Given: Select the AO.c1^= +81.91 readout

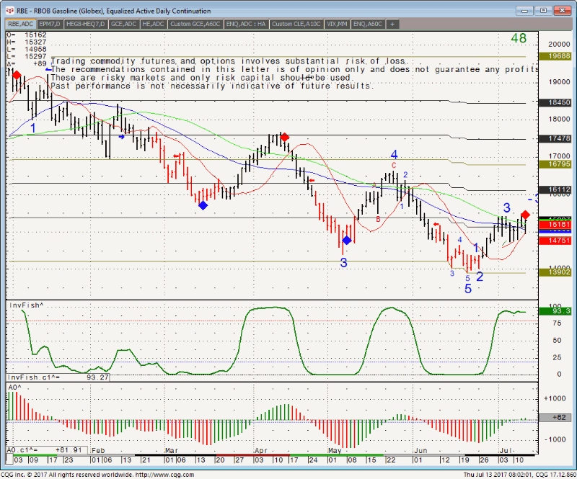Looking at the screenshot, I should [47, 450].
